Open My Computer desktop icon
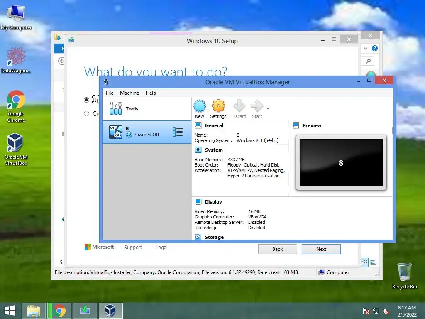The height and width of the screenshot is (319, 425). pyautogui.click(x=16, y=17)
